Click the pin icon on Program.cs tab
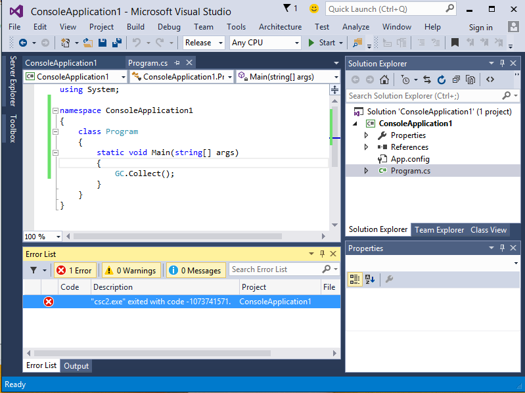525x393 pixels. 177,62
